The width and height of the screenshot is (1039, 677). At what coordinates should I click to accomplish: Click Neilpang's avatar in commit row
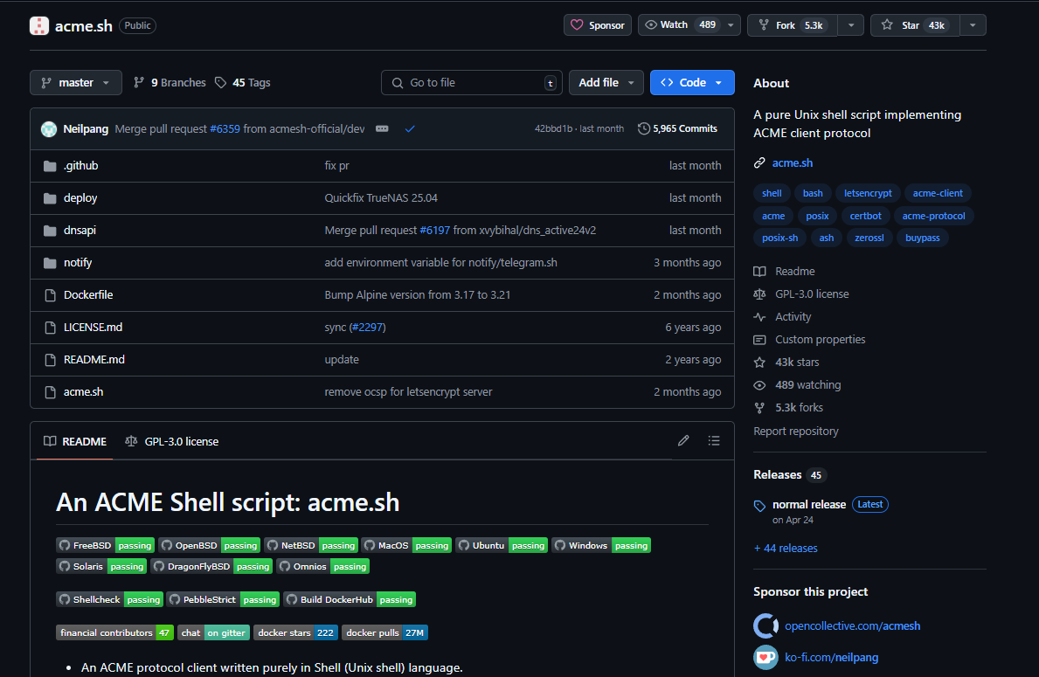click(49, 129)
